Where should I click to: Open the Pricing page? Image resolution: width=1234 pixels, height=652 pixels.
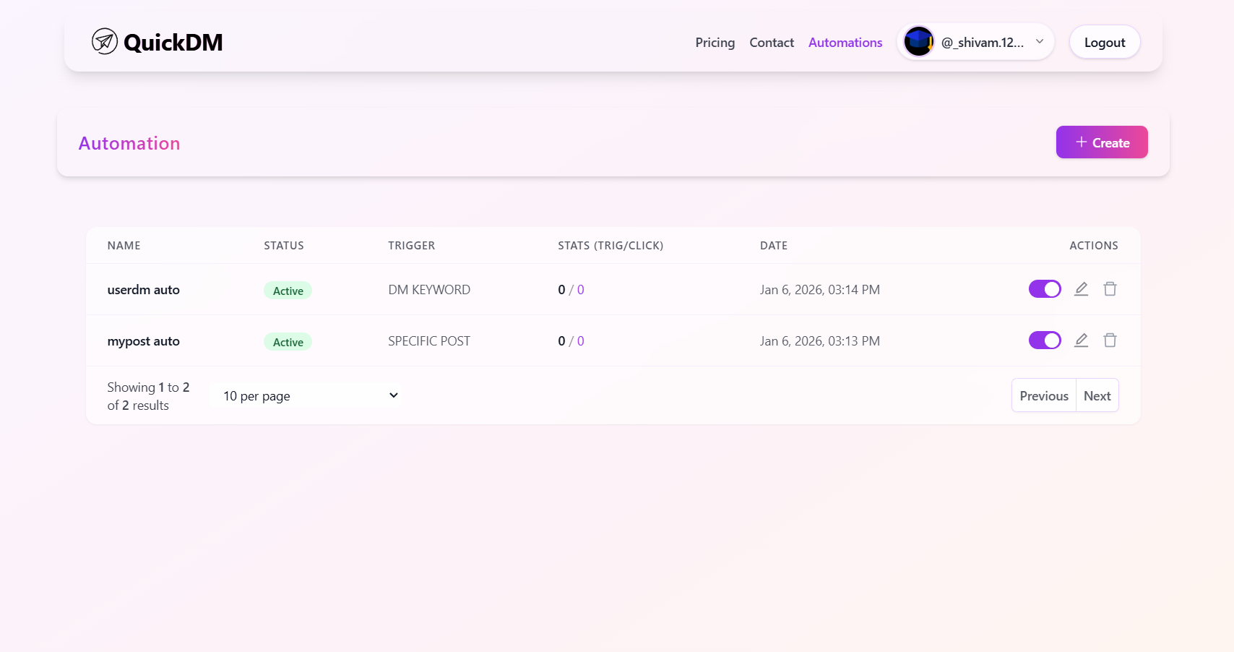click(715, 42)
